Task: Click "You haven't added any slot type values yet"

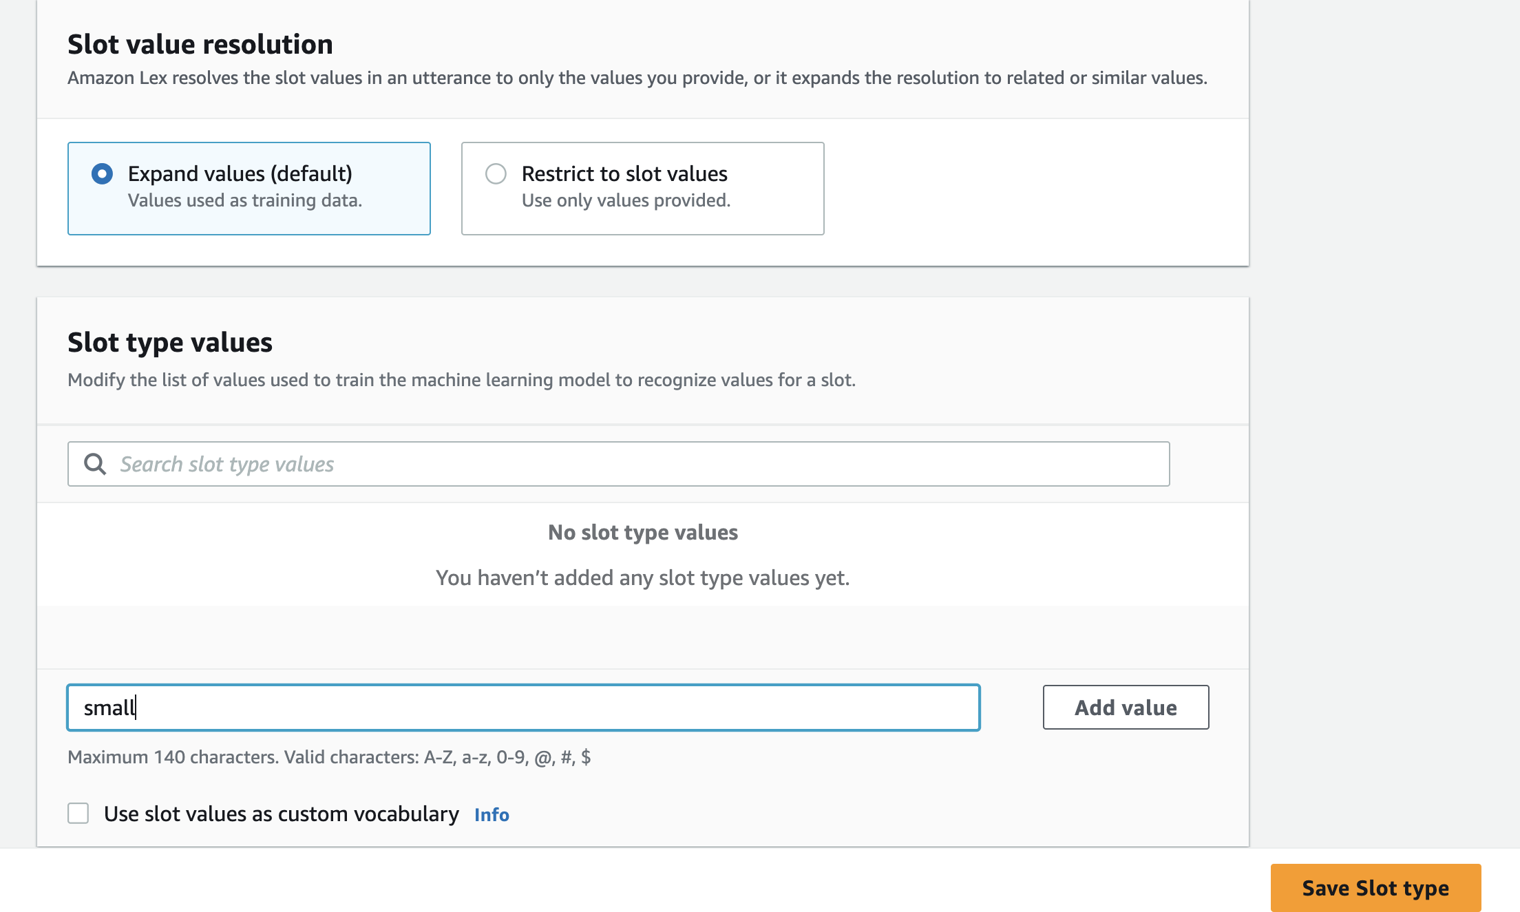Action: pyautogui.click(x=642, y=577)
